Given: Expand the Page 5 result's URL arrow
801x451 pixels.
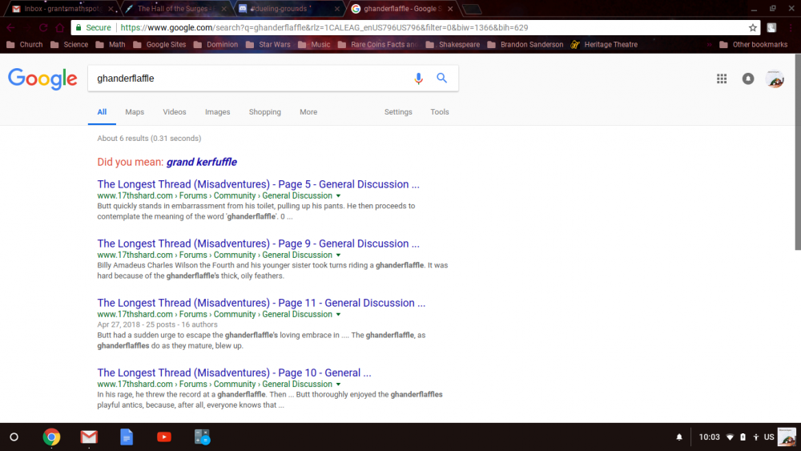Looking at the screenshot, I should [x=338, y=196].
